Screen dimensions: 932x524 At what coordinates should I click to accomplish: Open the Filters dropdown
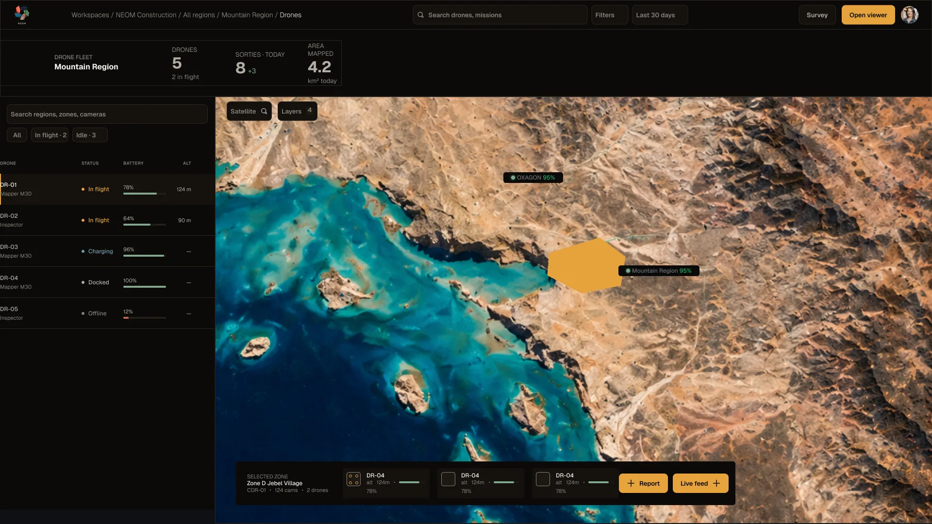[x=610, y=15]
